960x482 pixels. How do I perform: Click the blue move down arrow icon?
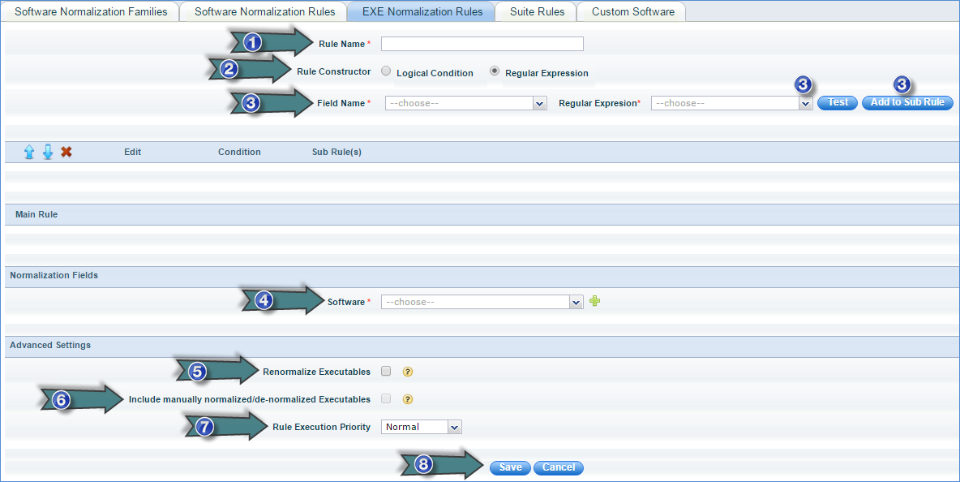(48, 152)
